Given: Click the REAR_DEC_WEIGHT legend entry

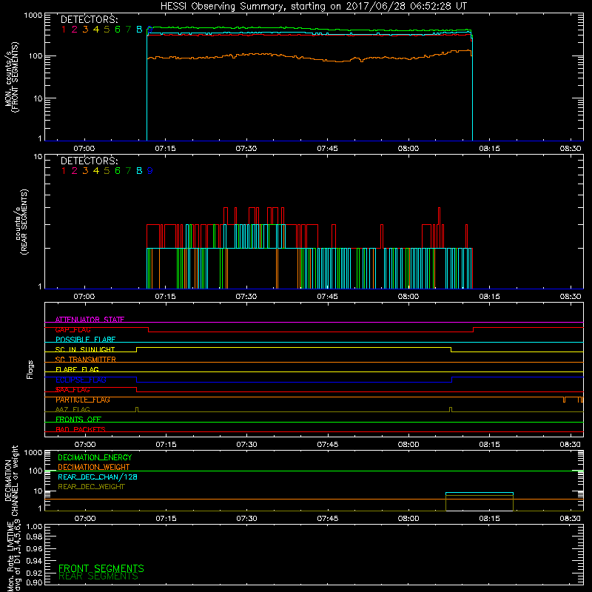Looking at the screenshot, I should pyautogui.click(x=91, y=487).
